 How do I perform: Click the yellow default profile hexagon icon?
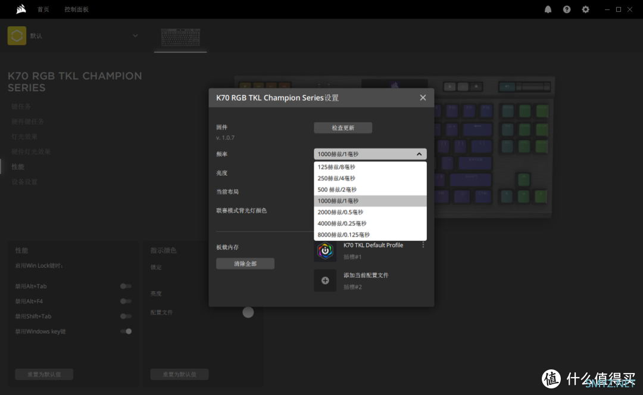click(17, 36)
